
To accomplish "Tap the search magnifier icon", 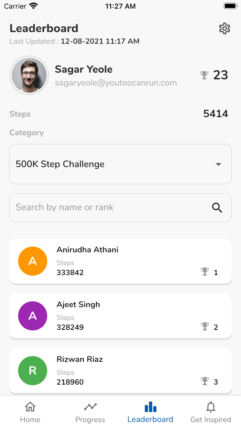I will 217,208.
